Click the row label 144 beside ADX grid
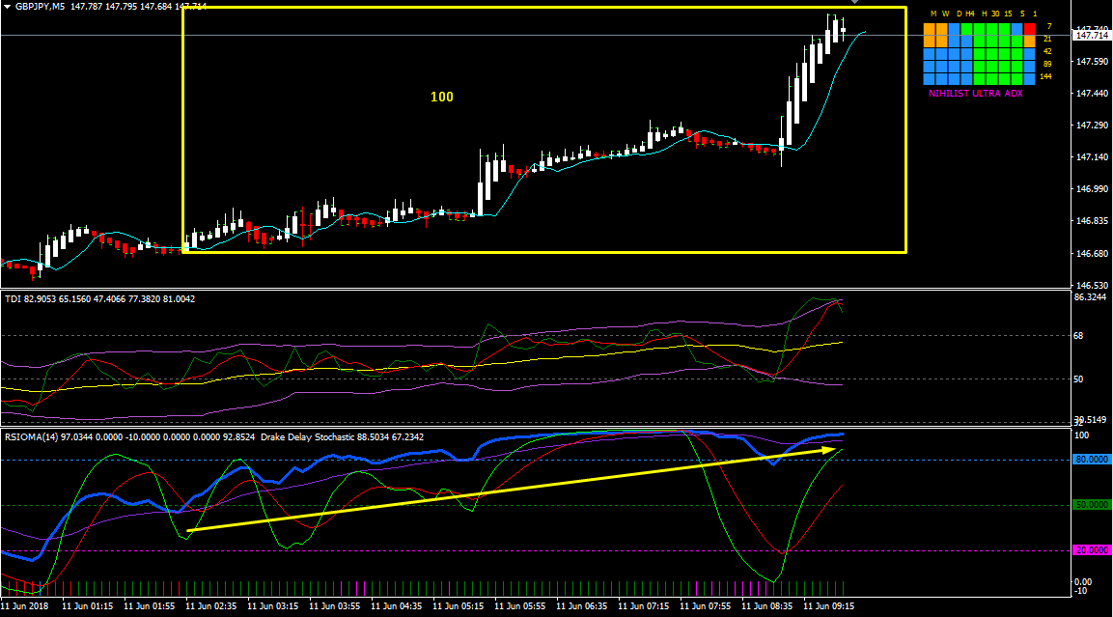Viewport: 1113px width, 617px height. click(1046, 76)
